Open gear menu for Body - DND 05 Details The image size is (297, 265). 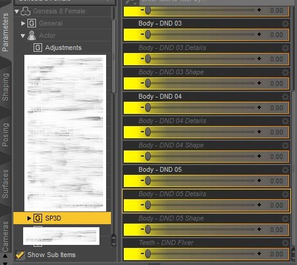(285, 194)
